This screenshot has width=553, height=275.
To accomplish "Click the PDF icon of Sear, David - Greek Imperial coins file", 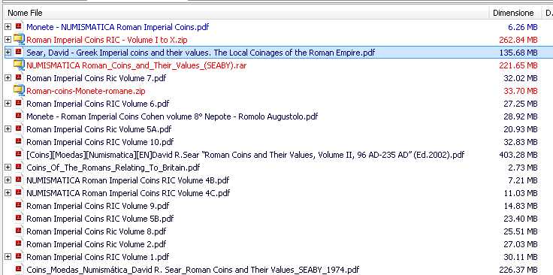I will (19, 52).
